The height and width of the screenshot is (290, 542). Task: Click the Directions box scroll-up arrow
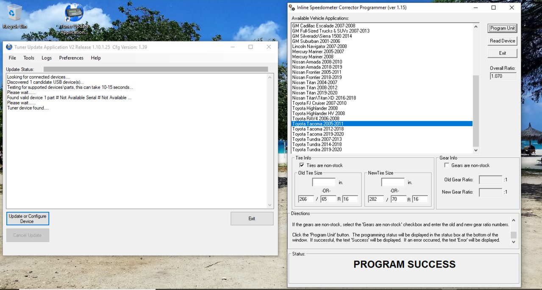pyautogui.click(x=513, y=221)
